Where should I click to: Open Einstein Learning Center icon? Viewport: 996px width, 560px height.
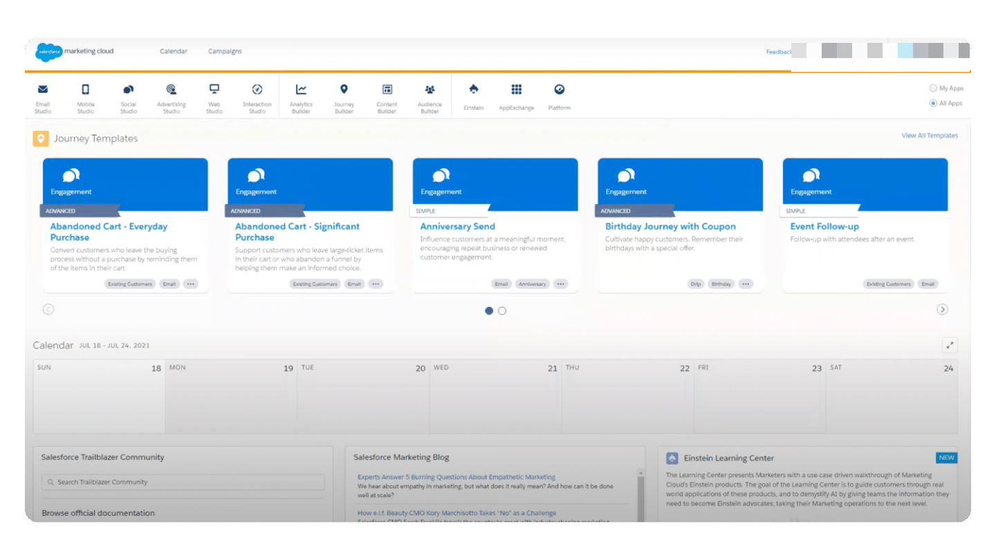pos(672,458)
